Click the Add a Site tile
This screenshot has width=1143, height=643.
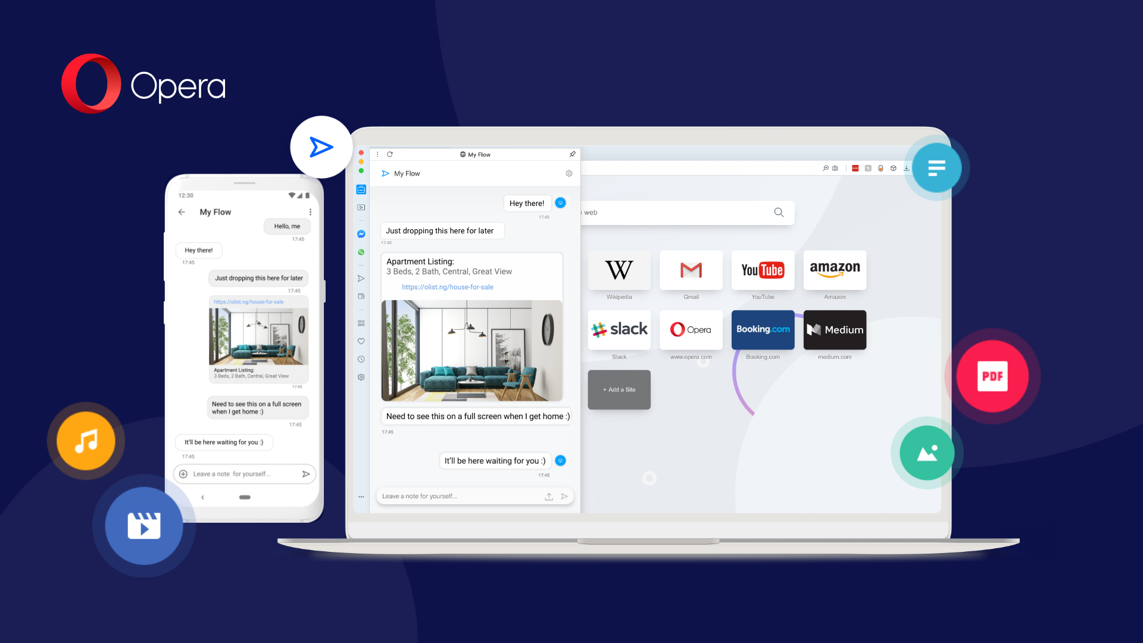619,389
